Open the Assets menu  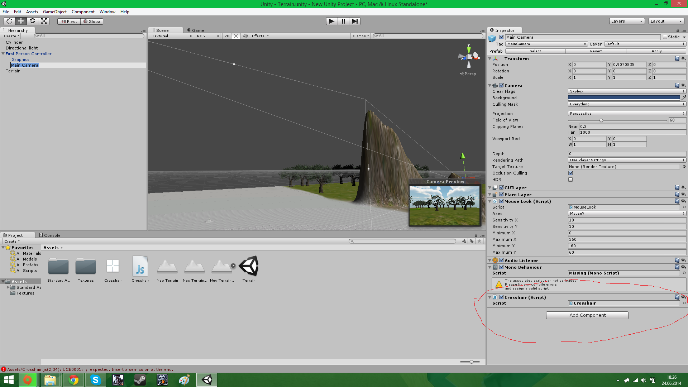tap(32, 12)
